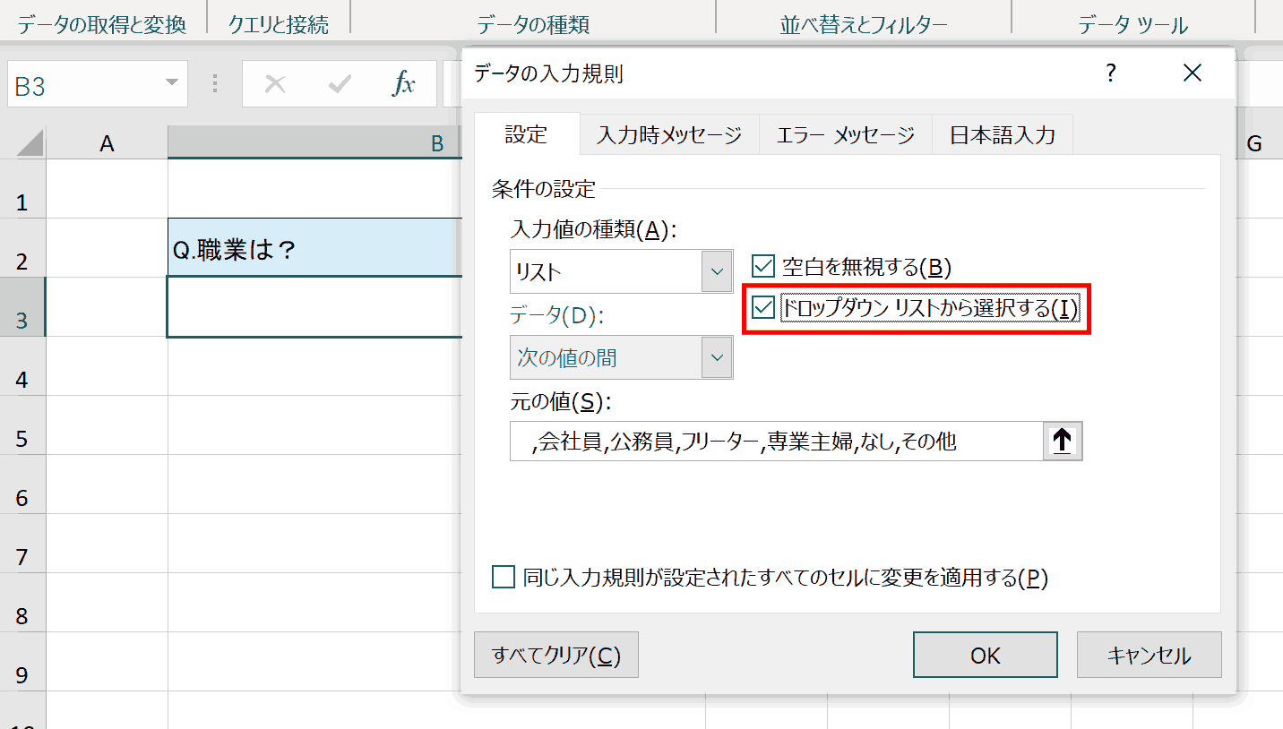Switch to the エラー メッセージ tab

click(x=845, y=135)
